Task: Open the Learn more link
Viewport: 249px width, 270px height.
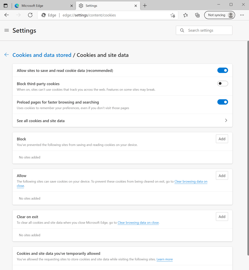Action: [x=165, y=259]
